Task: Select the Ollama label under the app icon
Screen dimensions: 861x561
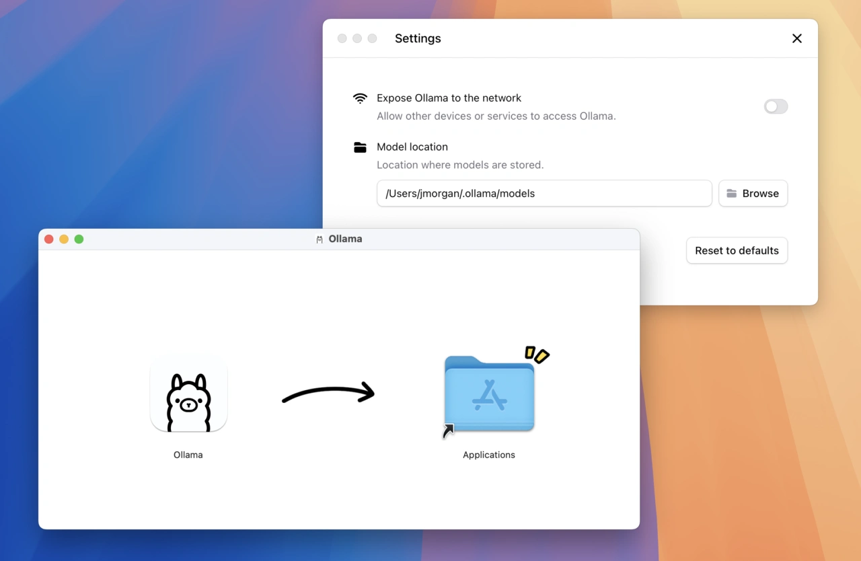Action: point(188,455)
